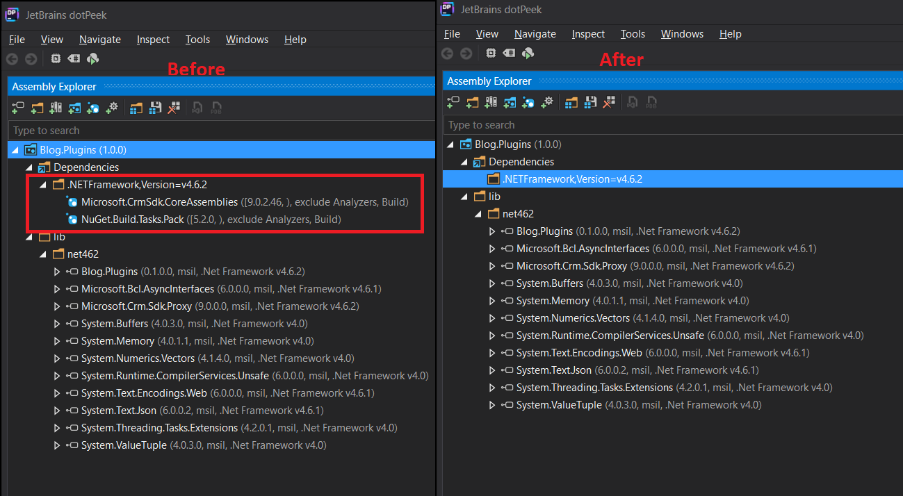The image size is (903, 496).
Task: Select System.Runtime.CompilerServices.Unsafe in right window
Action: coord(682,336)
